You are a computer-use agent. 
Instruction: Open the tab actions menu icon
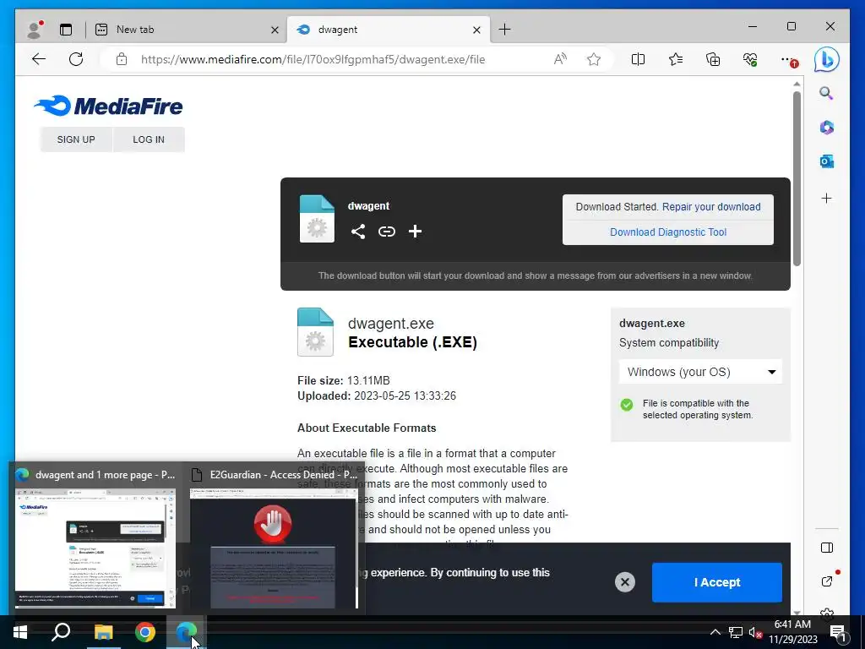66,30
